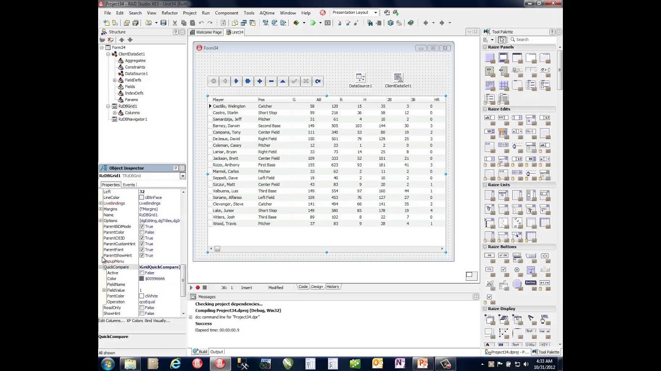Expand the FieldValue sub-property

[x=104, y=290]
